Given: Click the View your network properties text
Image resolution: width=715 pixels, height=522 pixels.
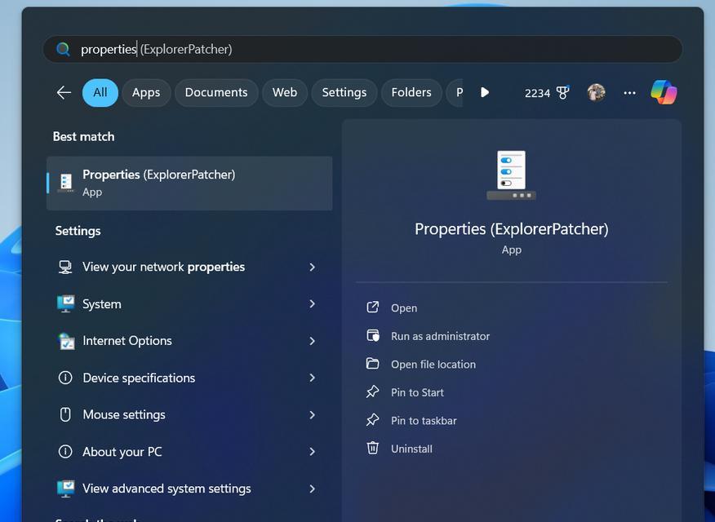Looking at the screenshot, I should tap(164, 267).
